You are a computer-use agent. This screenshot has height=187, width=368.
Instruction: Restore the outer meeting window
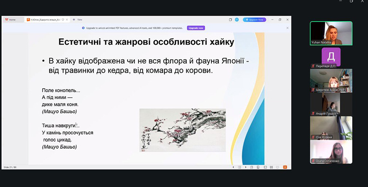point(351,1)
